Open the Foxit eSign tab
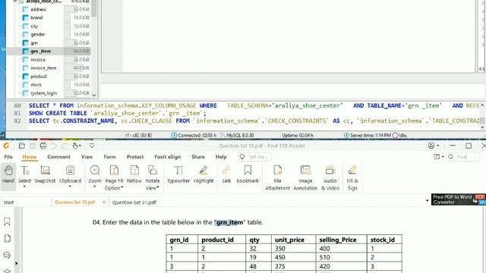The height and width of the screenshot is (273, 486). [167, 157]
